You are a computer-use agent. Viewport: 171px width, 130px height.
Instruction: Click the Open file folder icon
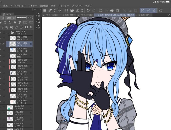(x=72, y=11)
